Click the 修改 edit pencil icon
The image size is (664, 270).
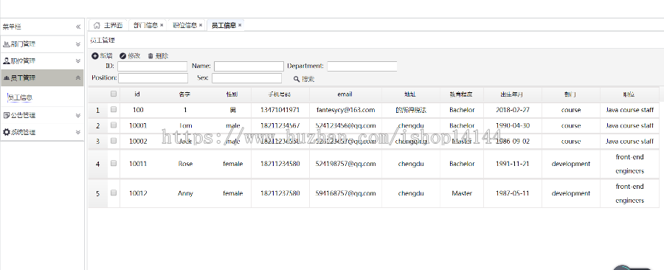coord(122,56)
